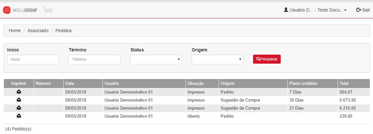Click the Término date input field
This screenshot has width=373, height=134.
click(x=95, y=59)
